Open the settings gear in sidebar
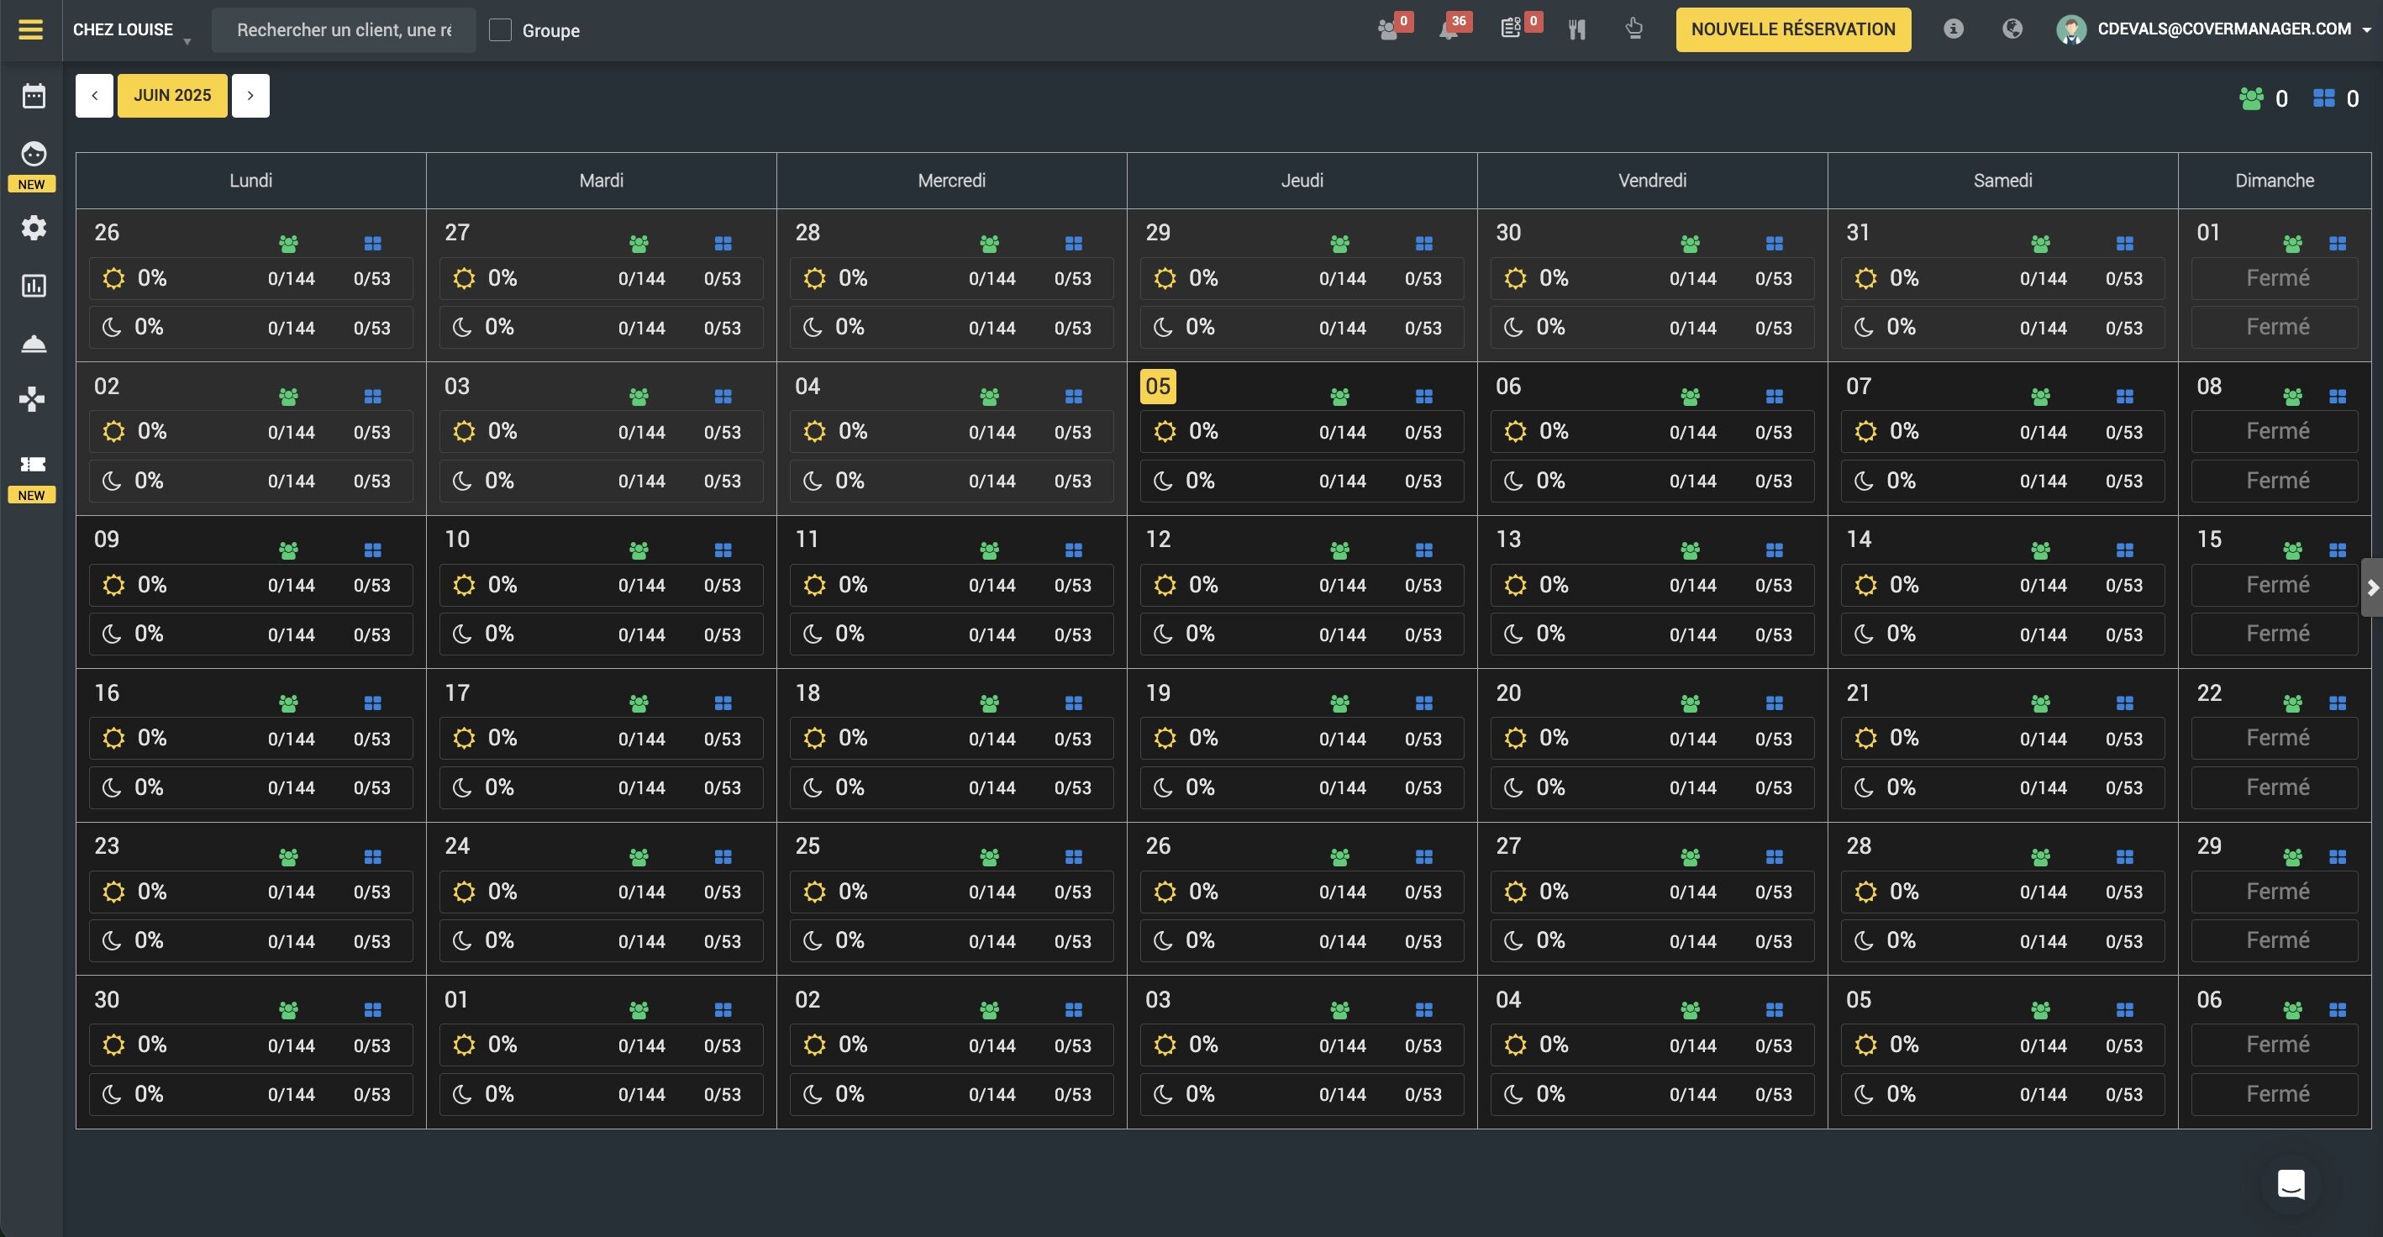The height and width of the screenshot is (1237, 2383). pyautogui.click(x=34, y=228)
